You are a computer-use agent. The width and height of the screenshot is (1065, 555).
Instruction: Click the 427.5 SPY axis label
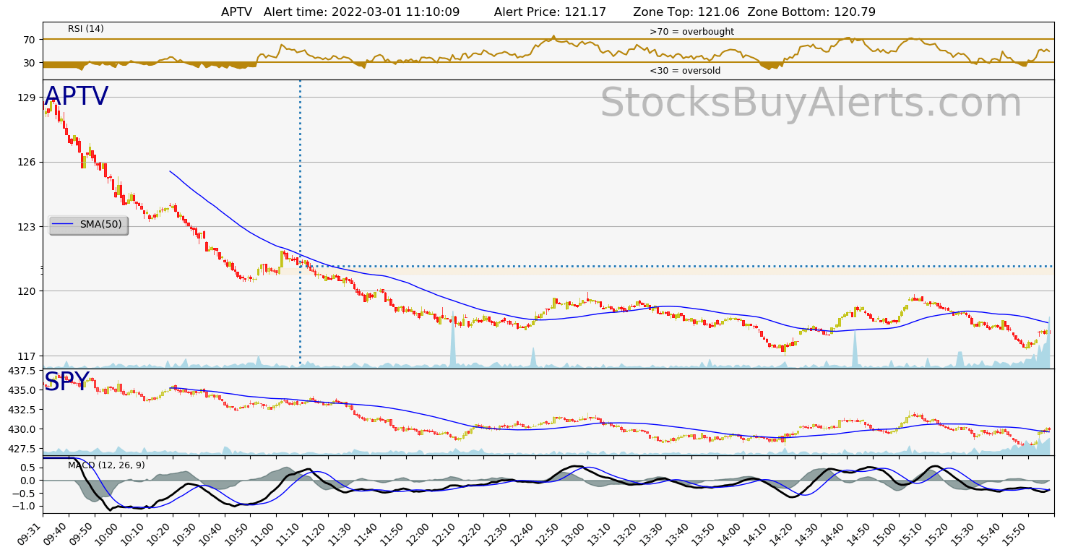(x=23, y=449)
